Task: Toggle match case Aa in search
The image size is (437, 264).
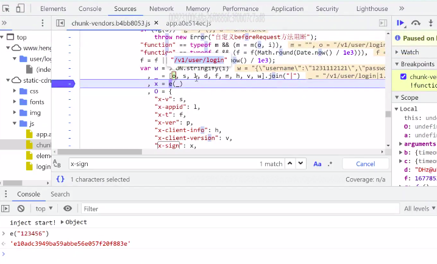Action: (317, 164)
